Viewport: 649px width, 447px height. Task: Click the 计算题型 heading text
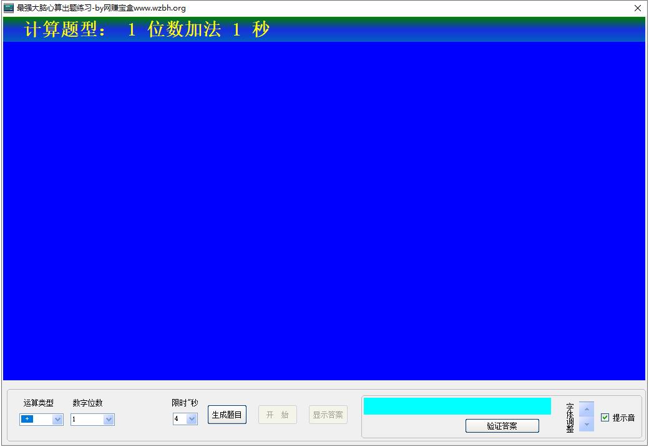pos(64,29)
